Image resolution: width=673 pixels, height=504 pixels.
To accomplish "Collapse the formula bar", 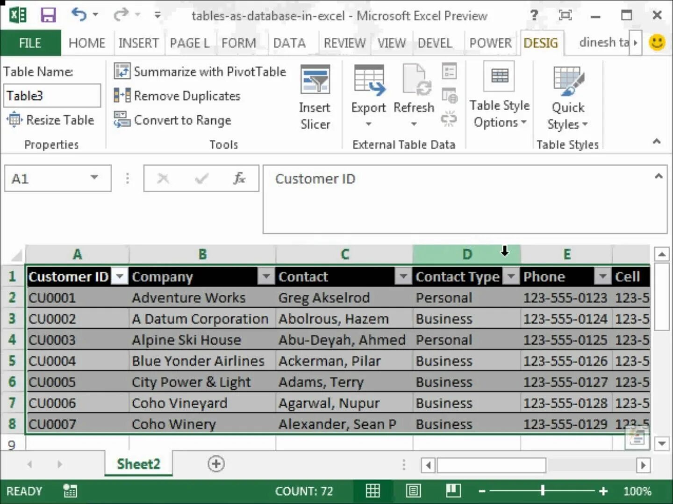I will tap(659, 176).
